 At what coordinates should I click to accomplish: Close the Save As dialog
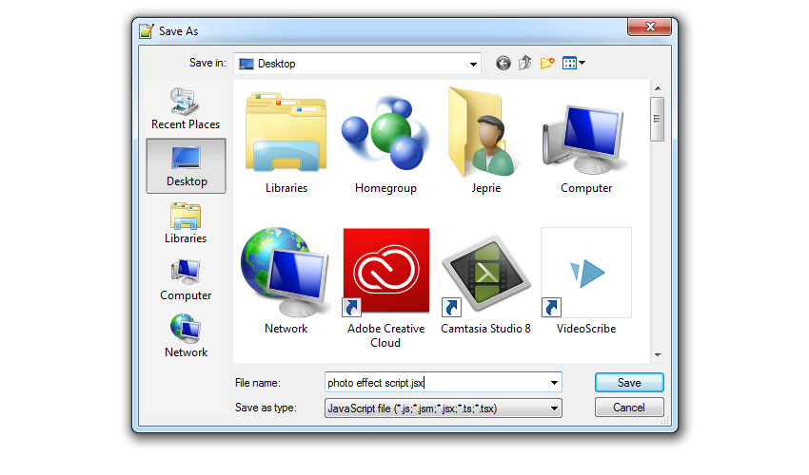(x=649, y=27)
